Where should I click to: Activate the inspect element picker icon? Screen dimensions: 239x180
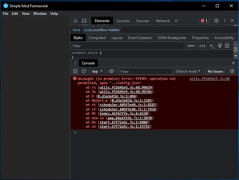(x=75, y=21)
